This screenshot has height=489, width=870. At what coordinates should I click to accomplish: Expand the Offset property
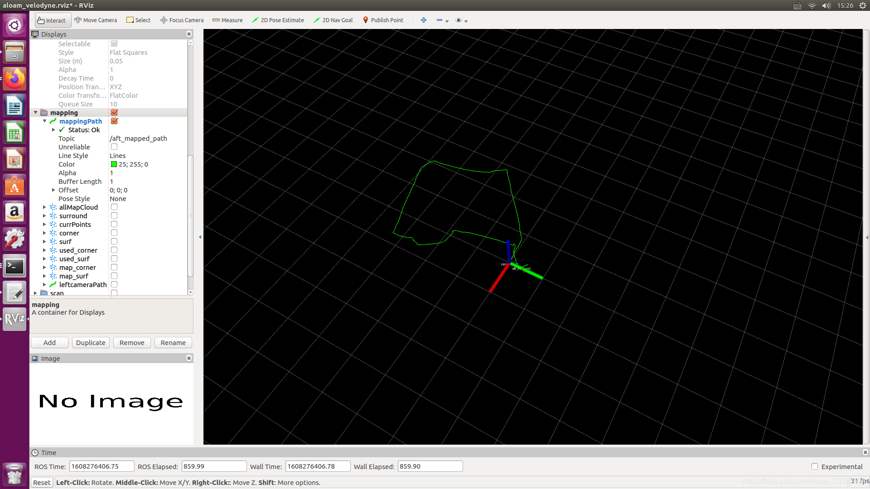point(53,190)
